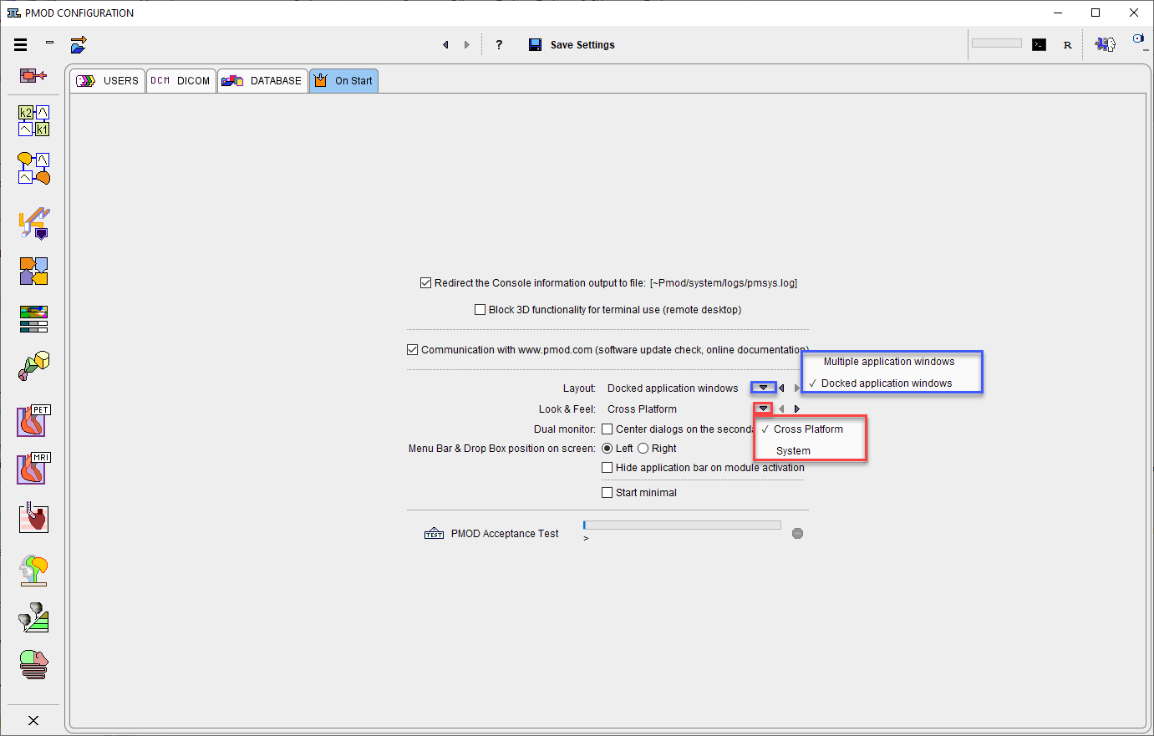This screenshot has height=736, width=1154.
Task: Click the striped green head module icon
Action: tap(33, 665)
